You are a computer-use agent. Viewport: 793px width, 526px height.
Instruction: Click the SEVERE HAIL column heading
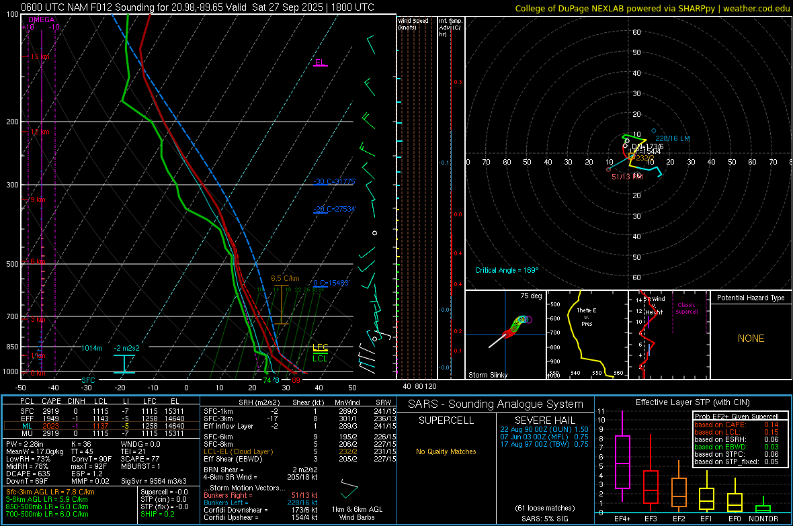click(544, 421)
